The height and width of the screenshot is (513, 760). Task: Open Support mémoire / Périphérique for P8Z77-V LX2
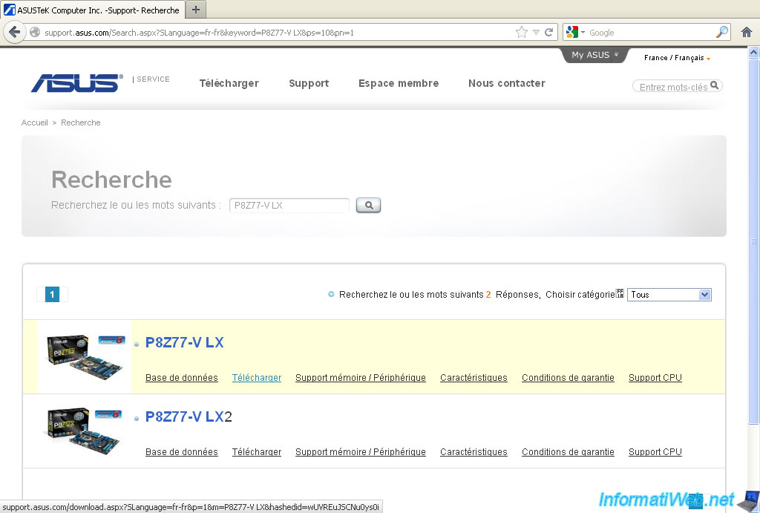coord(360,452)
